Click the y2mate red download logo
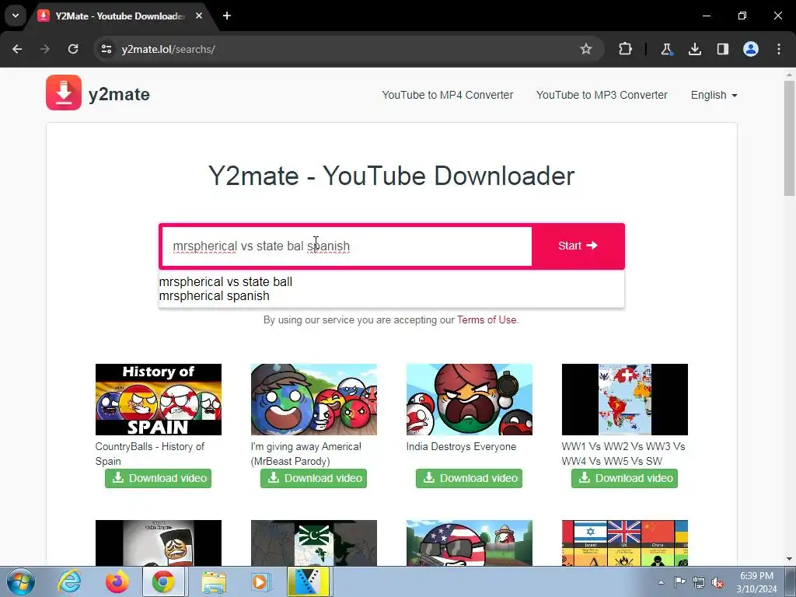 (x=64, y=93)
